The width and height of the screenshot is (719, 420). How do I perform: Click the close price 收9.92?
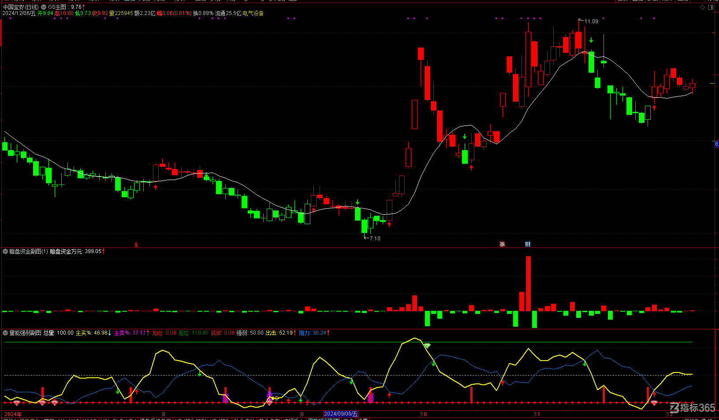pos(100,13)
